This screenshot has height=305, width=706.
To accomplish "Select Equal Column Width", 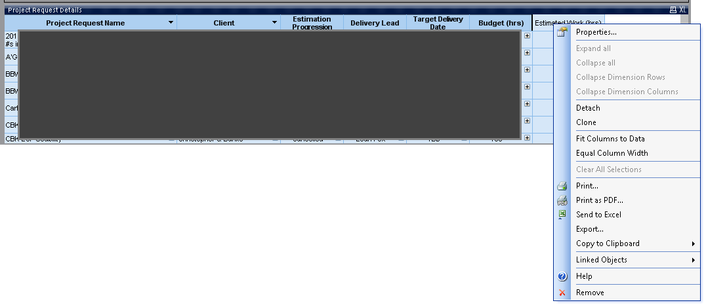I will click(x=635, y=153).
